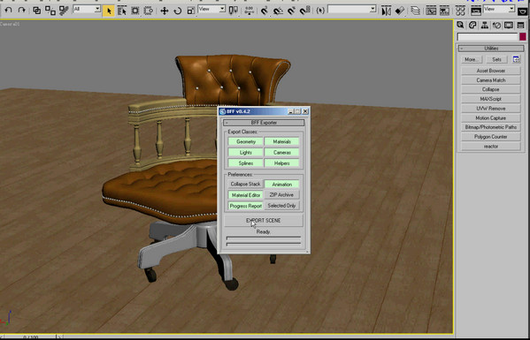The image size is (530, 340).
Task: Toggle the Geometry export class
Action: tap(246, 141)
